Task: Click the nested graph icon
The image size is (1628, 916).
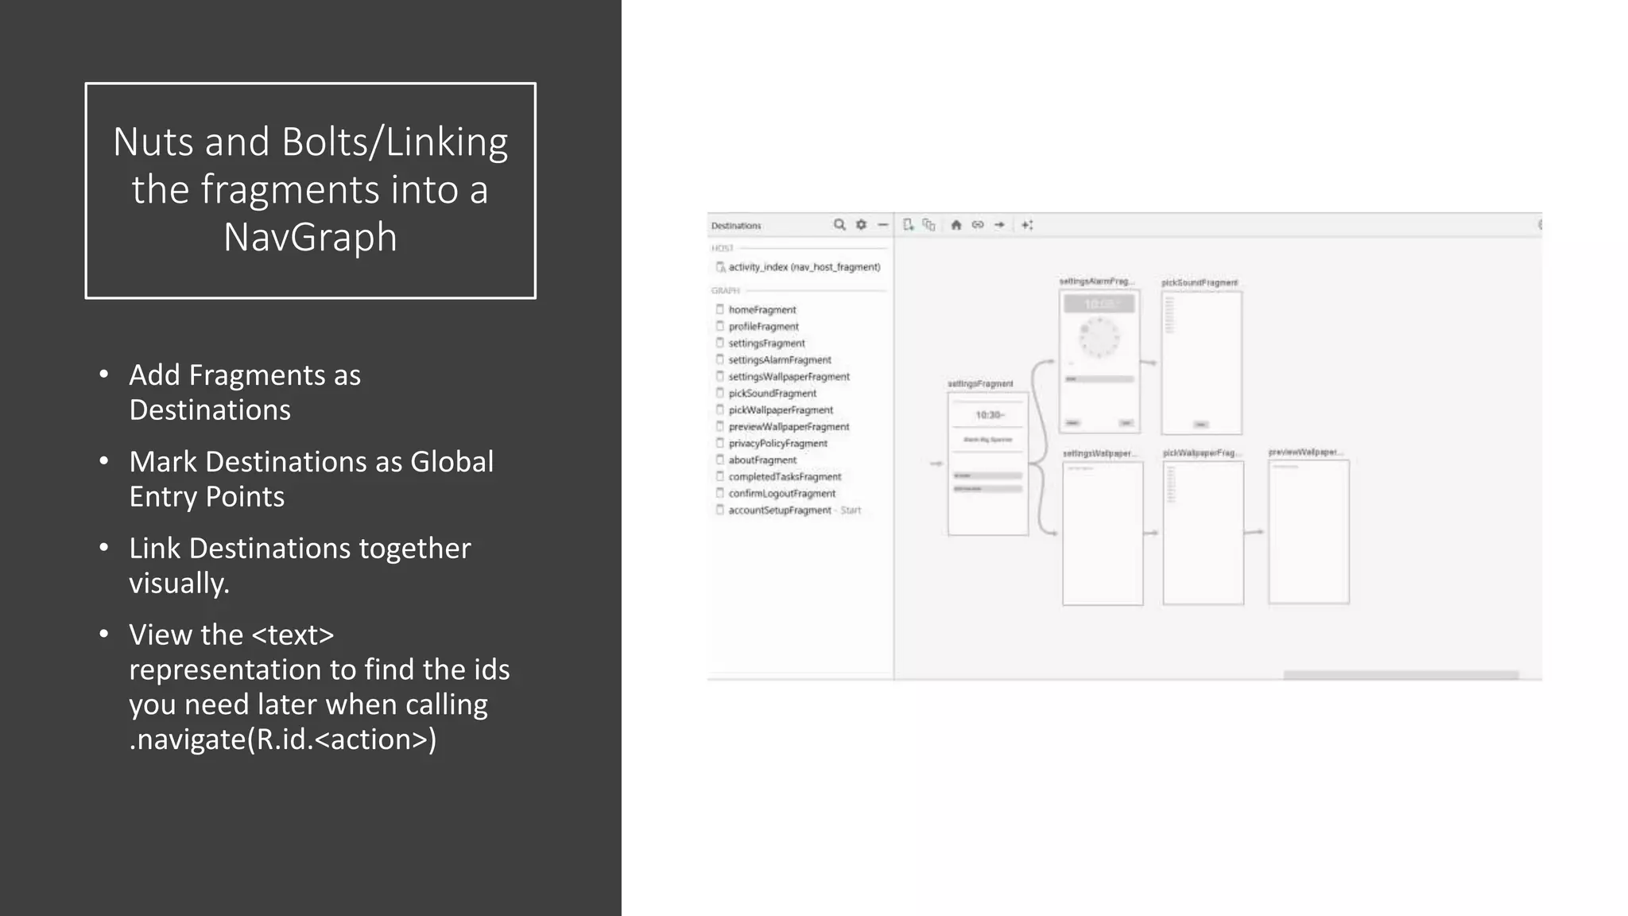Action: (928, 225)
